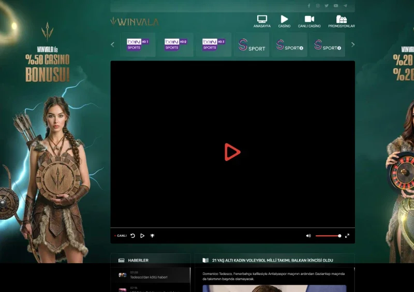Open the Instagram social icon
The image size is (414, 292).
coord(318,6)
